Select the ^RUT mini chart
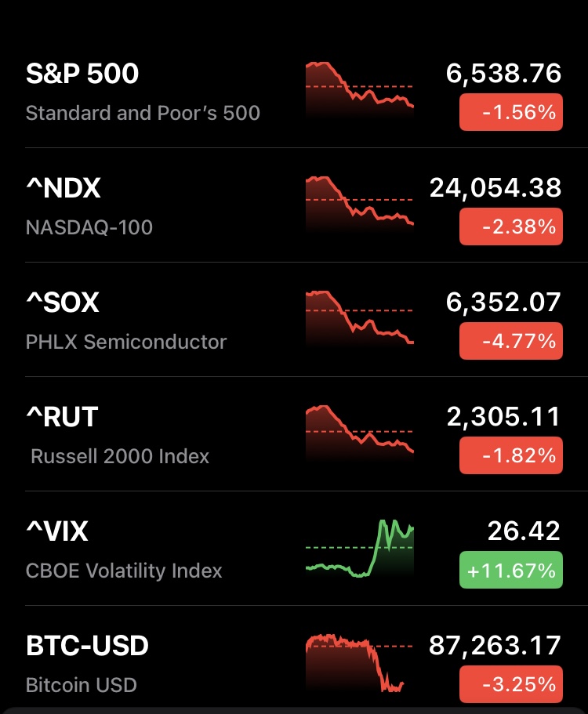 tap(359, 433)
